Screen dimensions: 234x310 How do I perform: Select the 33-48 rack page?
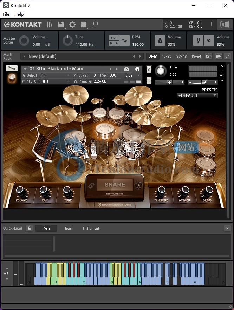(x=182, y=56)
